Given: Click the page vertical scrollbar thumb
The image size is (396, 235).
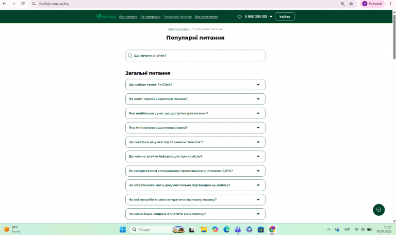Looking at the screenshot, I should (x=394, y=37).
